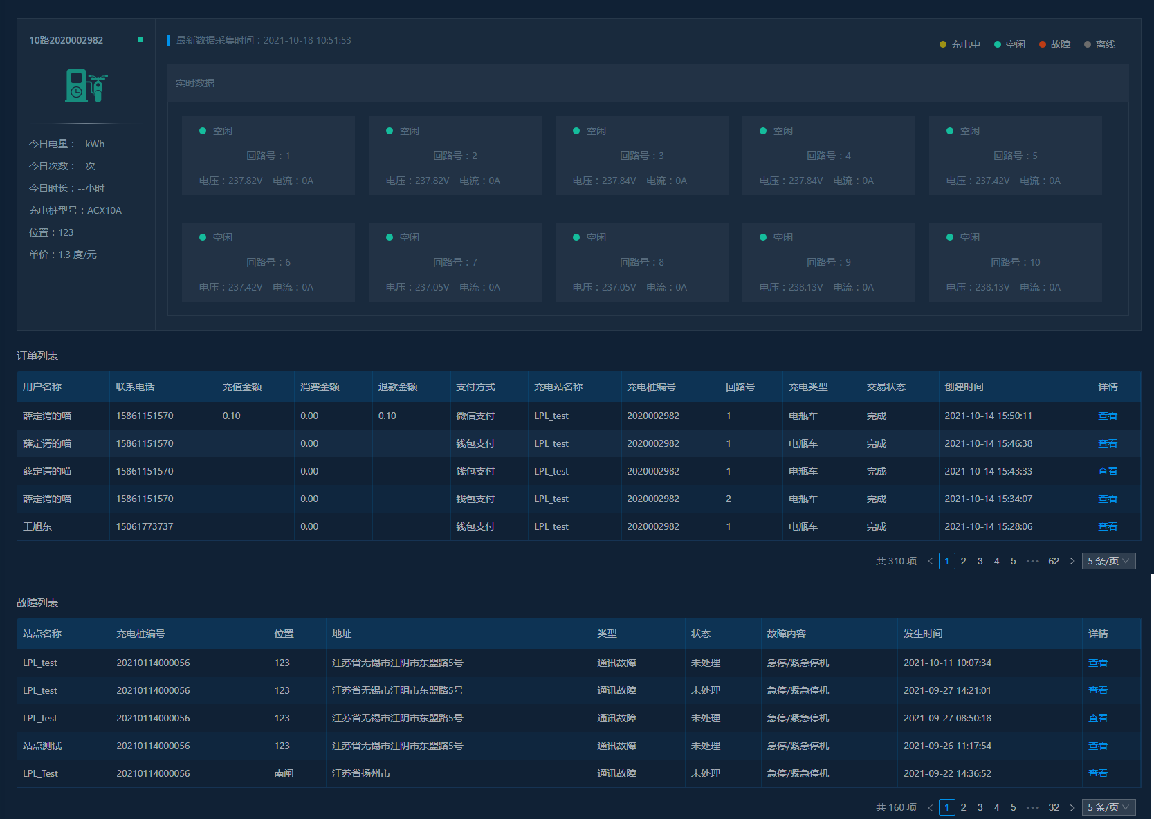Screen dimensions: 1154x819
Task: Go to page 3 of fault list
Action: 980,807
